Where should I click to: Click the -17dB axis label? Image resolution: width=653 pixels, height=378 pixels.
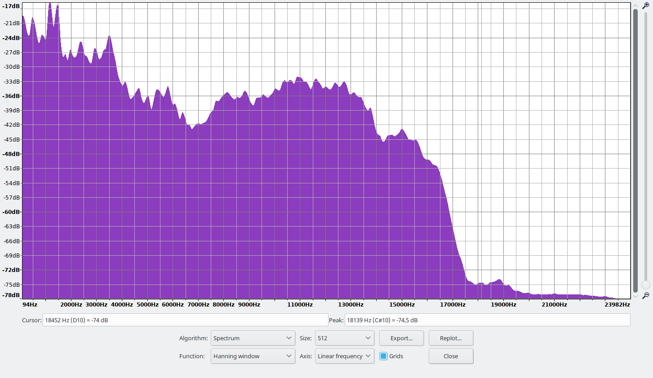click(11, 6)
